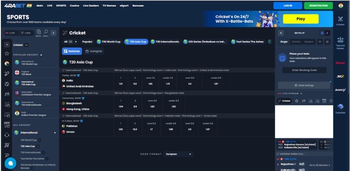Select the cricket bat icon in sidebar

coord(7,73)
